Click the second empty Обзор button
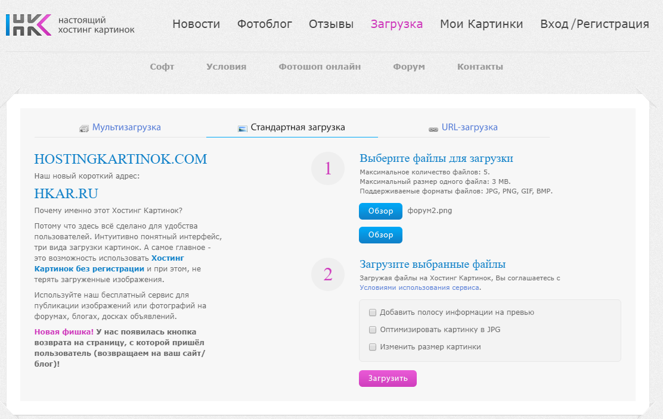663x419 pixels. click(x=380, y=235)
